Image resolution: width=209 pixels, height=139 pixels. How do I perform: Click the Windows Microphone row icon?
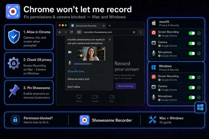coord(153,97)
